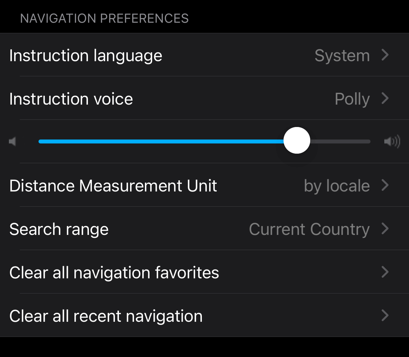Tap the Current Country value
The image size is (409, 357).
tap(310, 229)
